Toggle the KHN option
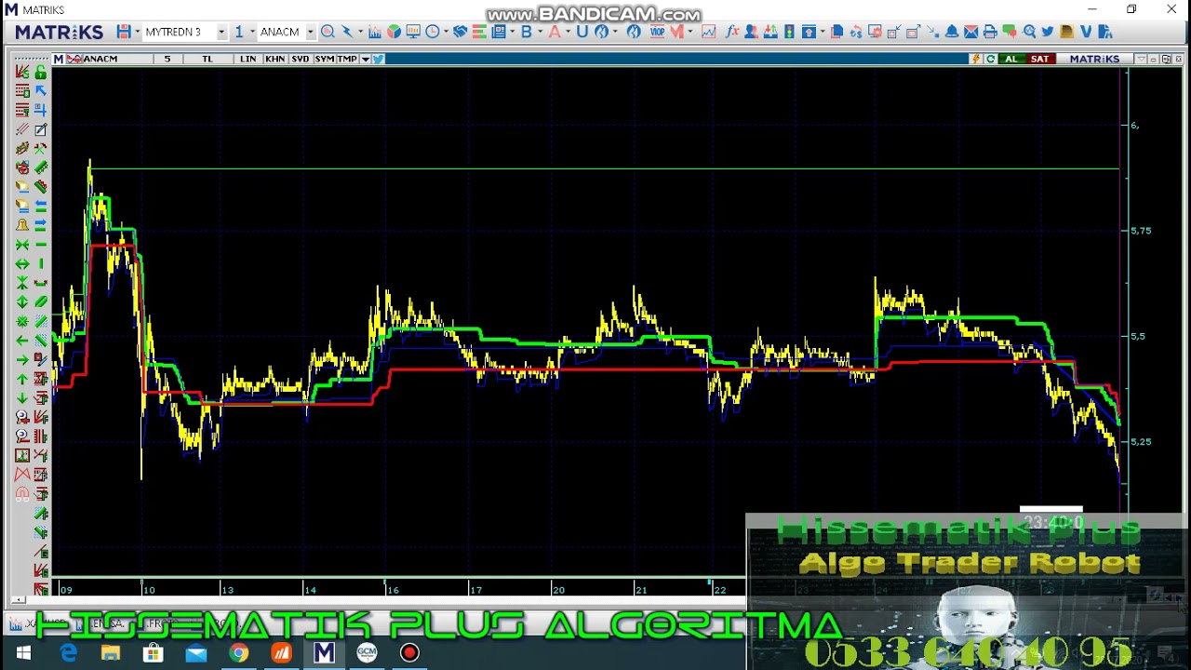The image size is (1191, 670). pyautogui.click(x=274, y=59)
